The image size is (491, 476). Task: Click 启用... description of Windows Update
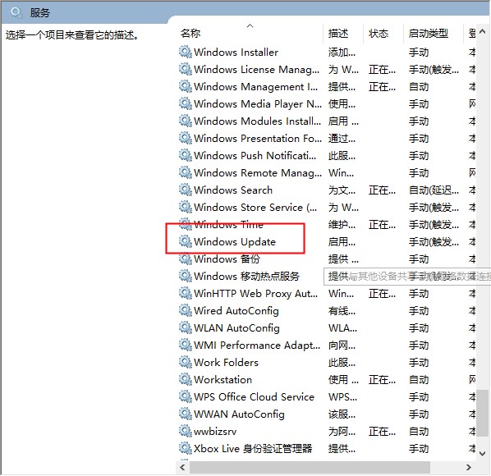pos(342,242)
